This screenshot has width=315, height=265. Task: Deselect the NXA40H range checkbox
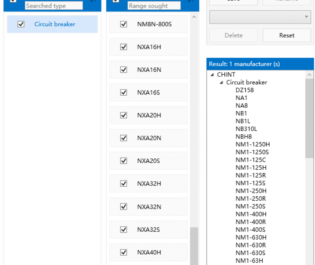click(124, 252)
